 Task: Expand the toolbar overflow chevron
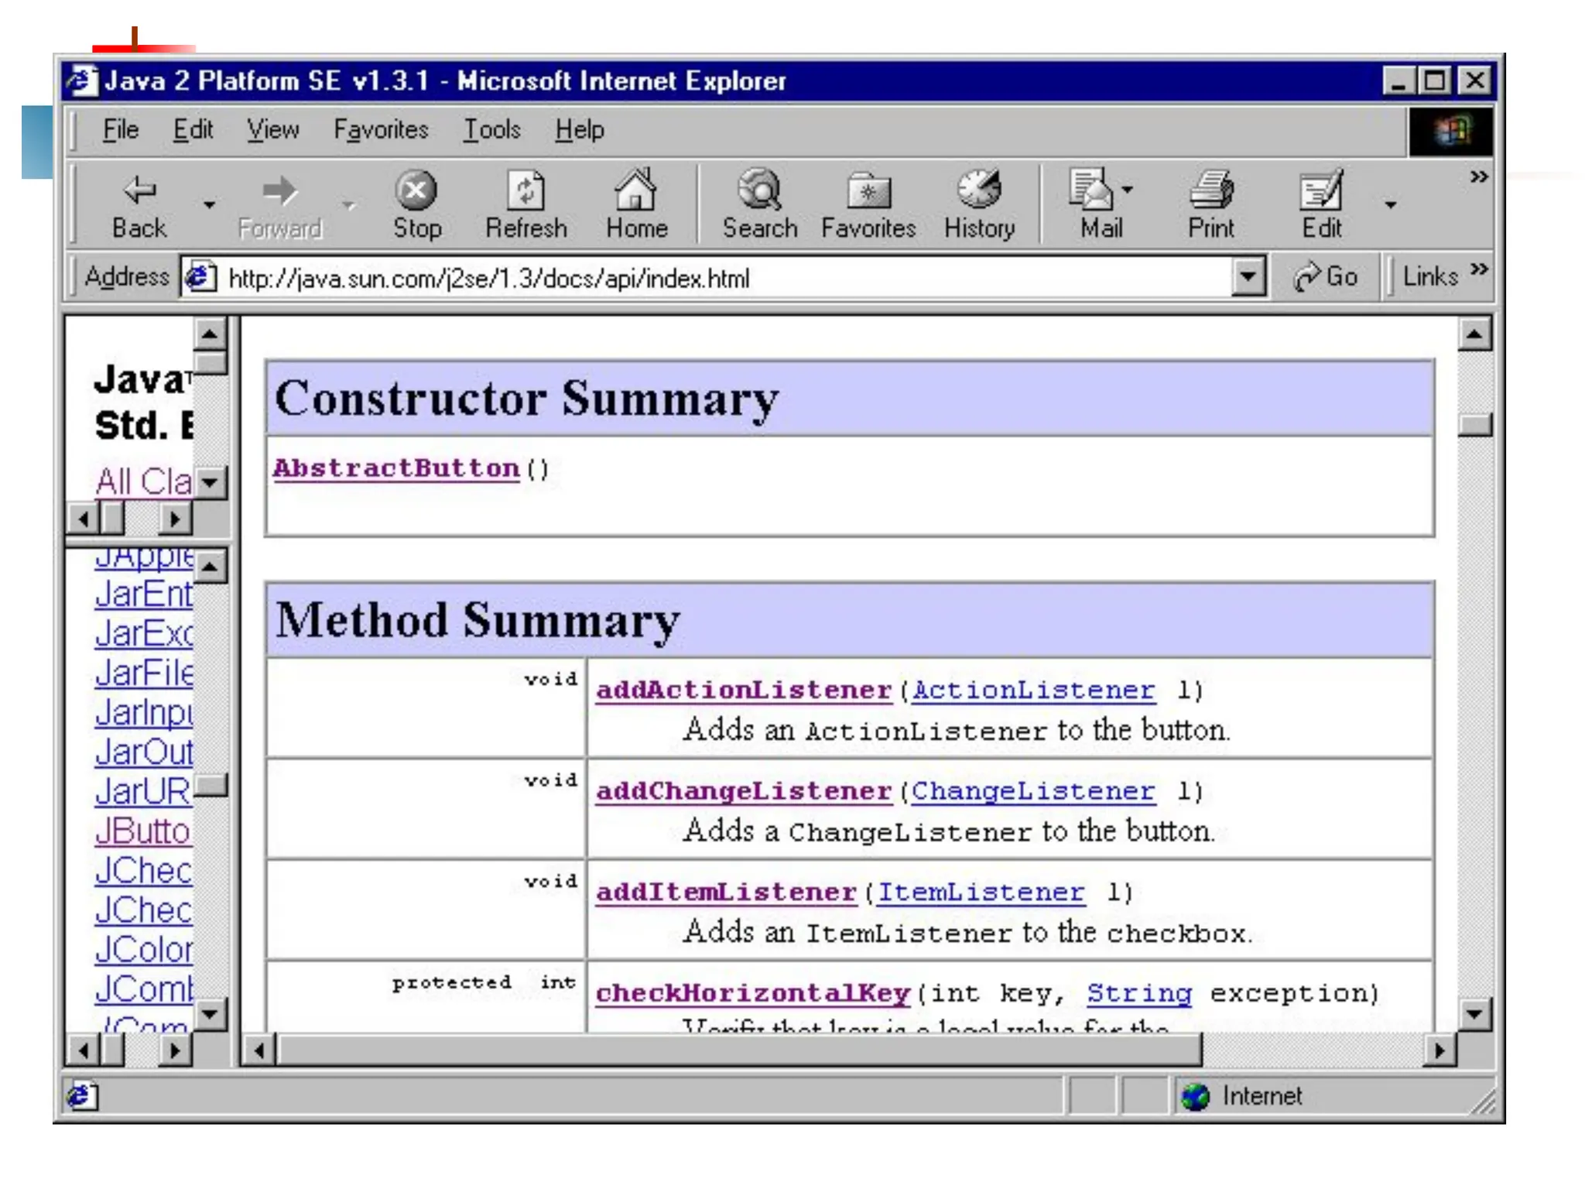[x=1479, y=177]
